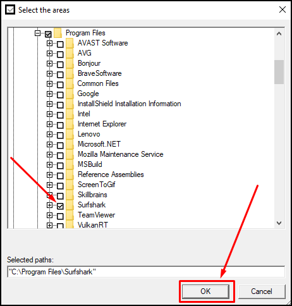Select the TeamViewer folder icon
The height and width of the screenshot is (306, 292).
[70, 216]
